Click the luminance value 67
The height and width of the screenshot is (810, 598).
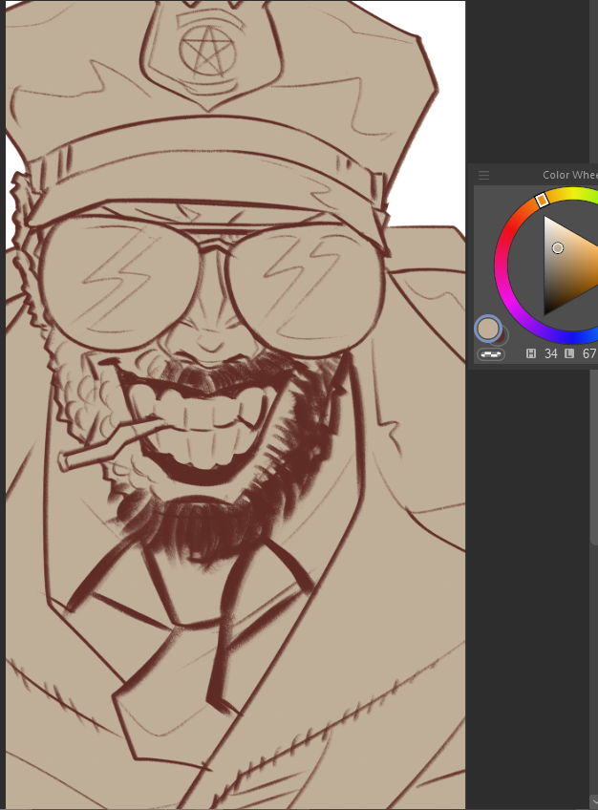click(589, 353)
